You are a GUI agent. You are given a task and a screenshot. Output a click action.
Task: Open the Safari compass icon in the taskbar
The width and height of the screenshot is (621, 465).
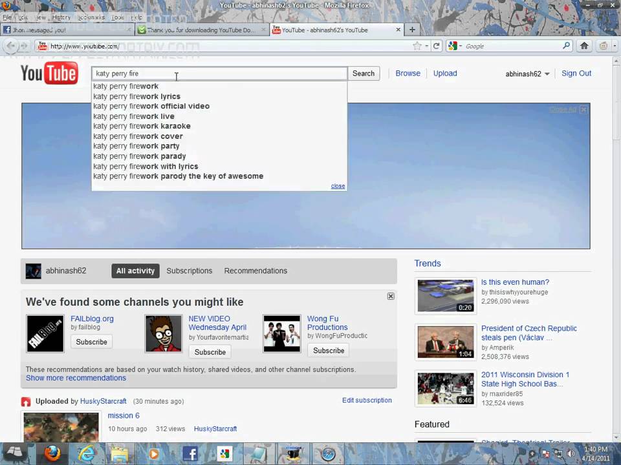coord(329,453)
